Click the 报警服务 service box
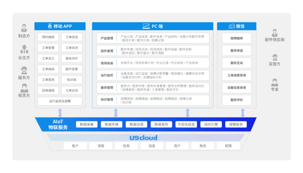Screen dimensions: 303x173 click(236, 124)
